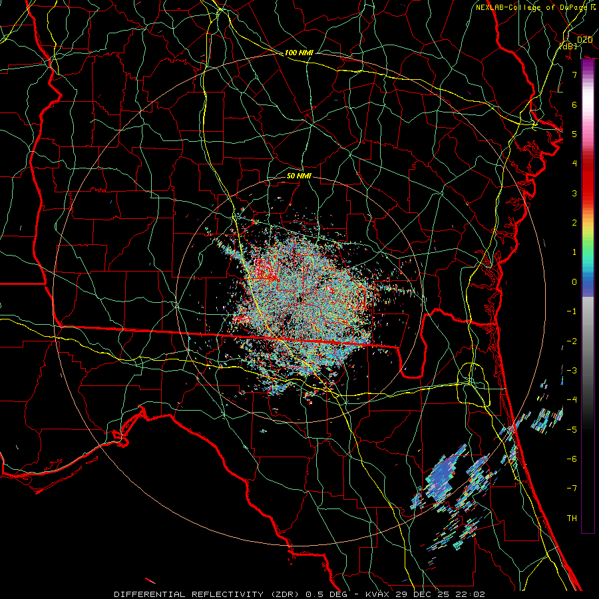Image resolution: width=599 pixels, height=599 pixels.
Task: Click the 'KVAX' radar site identifier
Action: pos(377,594)
